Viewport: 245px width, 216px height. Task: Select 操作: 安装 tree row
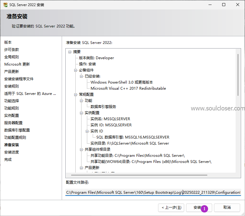point(87,64)
